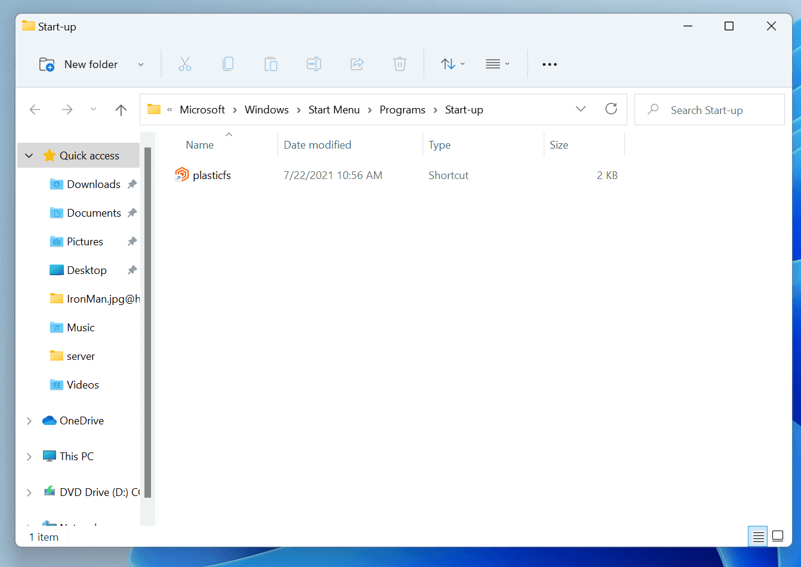Expand the OneDrive tree node
This screenshot has height=567, width=801.
coord(29,421)
